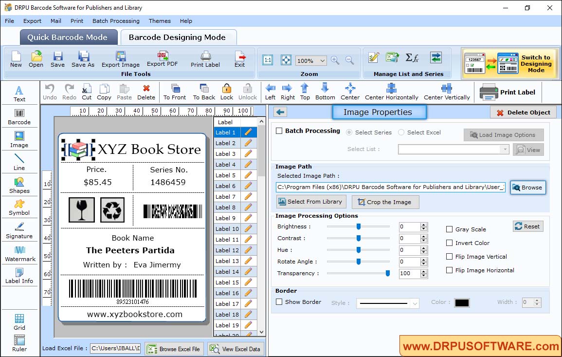Choose the Select Excel radio button

click(401, 132)
